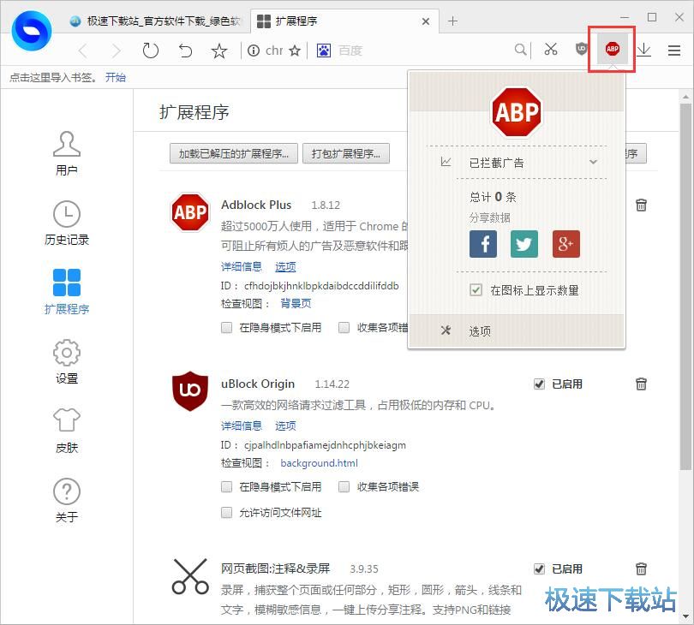Open Adblock Plus 详细信息 link
Viewport: 694px width, 625px height.
click(x=242, y=266)
